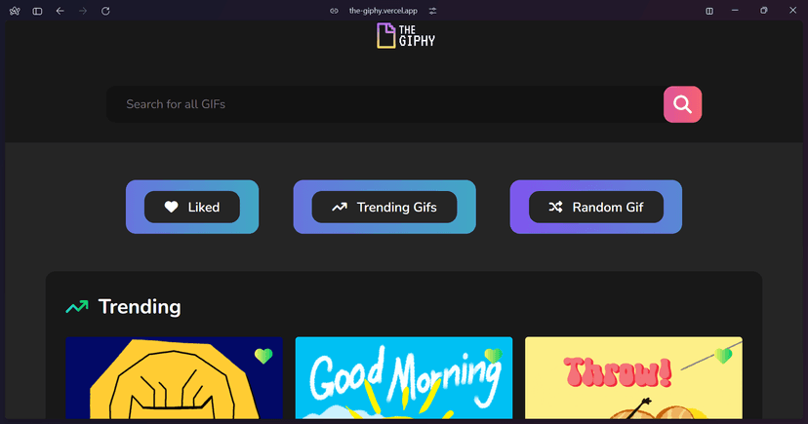Toggle the browser sidebar panel icon
The width and height of the screenshot is (808, 424).
tap(37, 11)
